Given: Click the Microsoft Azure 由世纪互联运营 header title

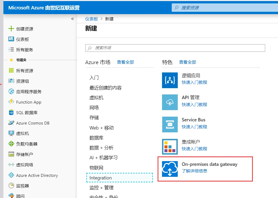Looking at the screenshot, I should point(44,8).
